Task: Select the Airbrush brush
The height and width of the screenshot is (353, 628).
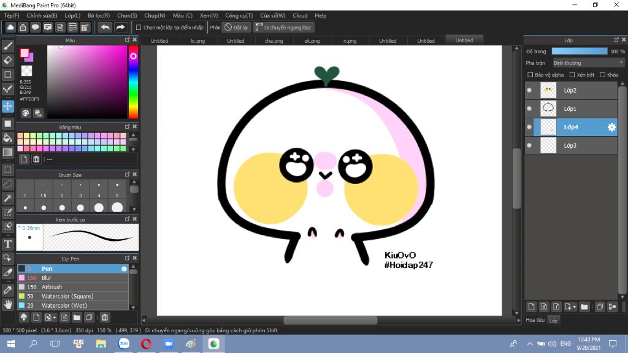Action: coord(72,287)
